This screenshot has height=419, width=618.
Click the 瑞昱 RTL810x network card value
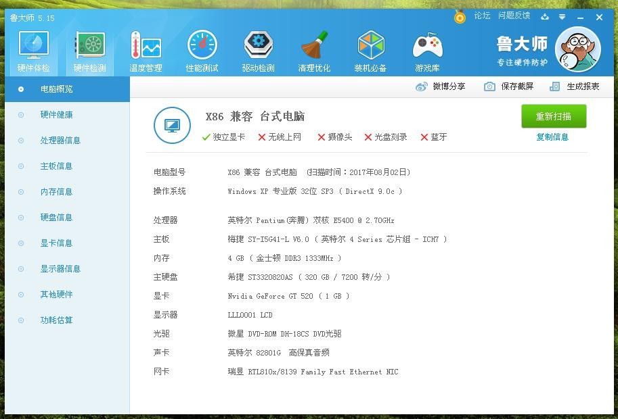coord(313,372)
